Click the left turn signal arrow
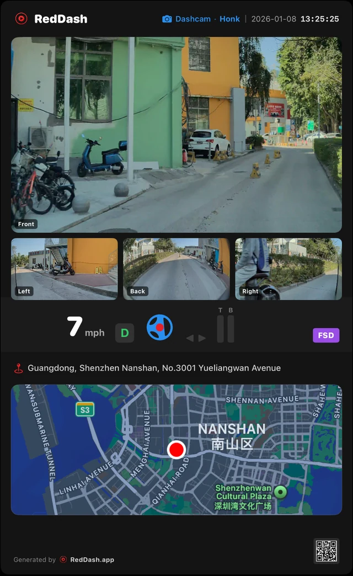Image resolution: width=353 pixels, height=576 pixels. [x=190, y=338]
